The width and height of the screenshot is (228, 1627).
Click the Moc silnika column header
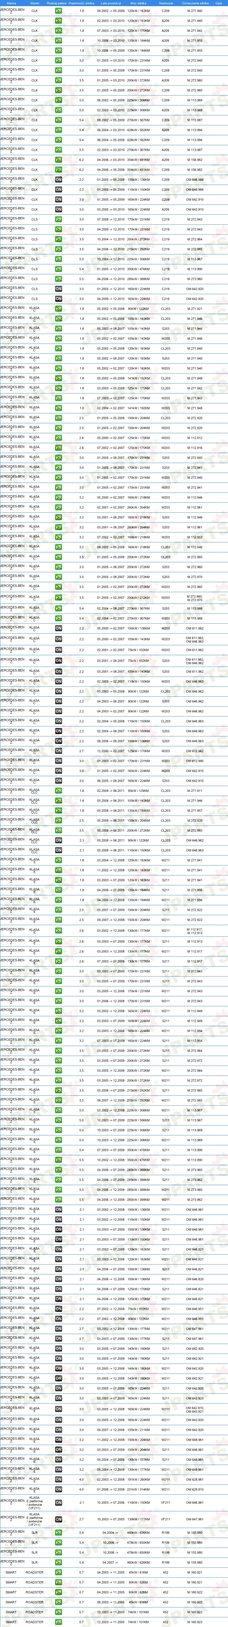tap(138, 3)
